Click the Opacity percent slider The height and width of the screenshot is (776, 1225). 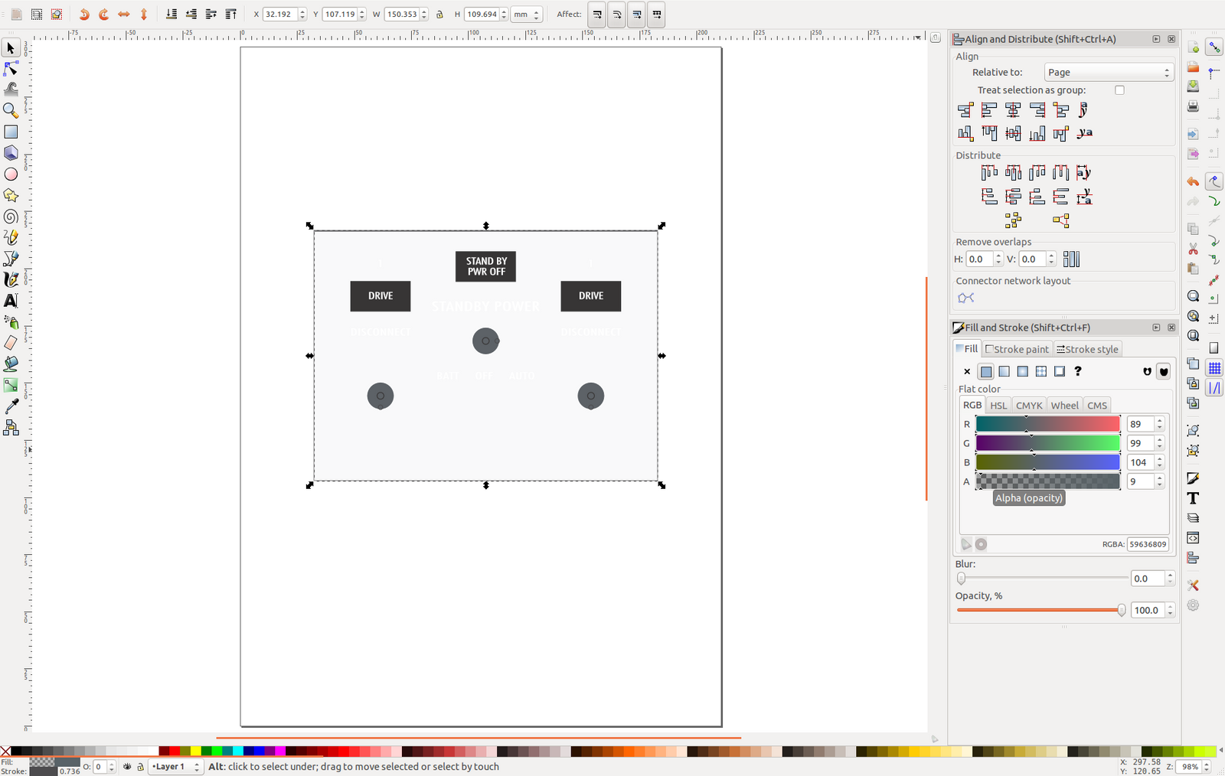(x=1040, y=610)
